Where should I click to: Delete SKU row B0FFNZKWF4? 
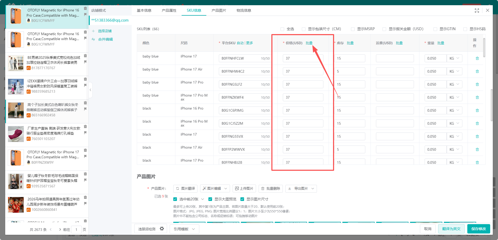click(x=477, y=97)
